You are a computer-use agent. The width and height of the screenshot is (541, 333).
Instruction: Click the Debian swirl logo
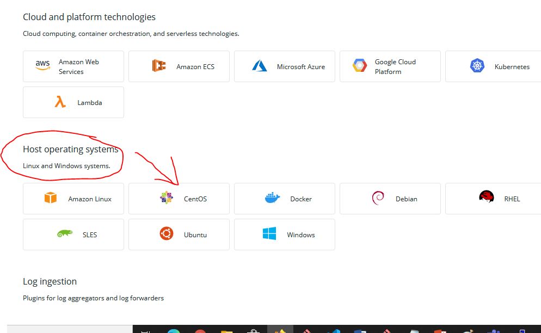tap(378, 198)
